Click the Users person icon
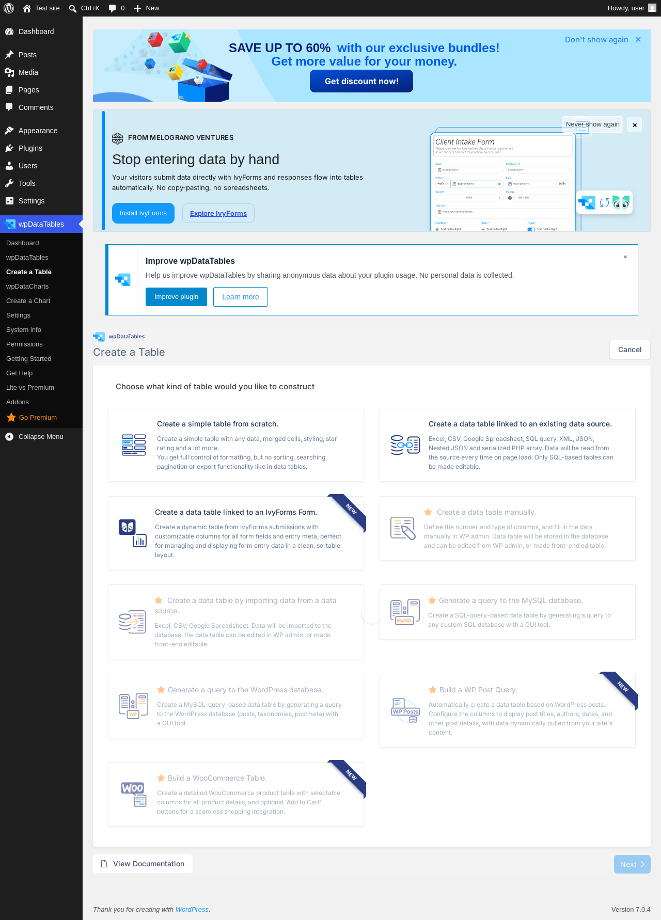661x920 pixels. click(9, 166)
